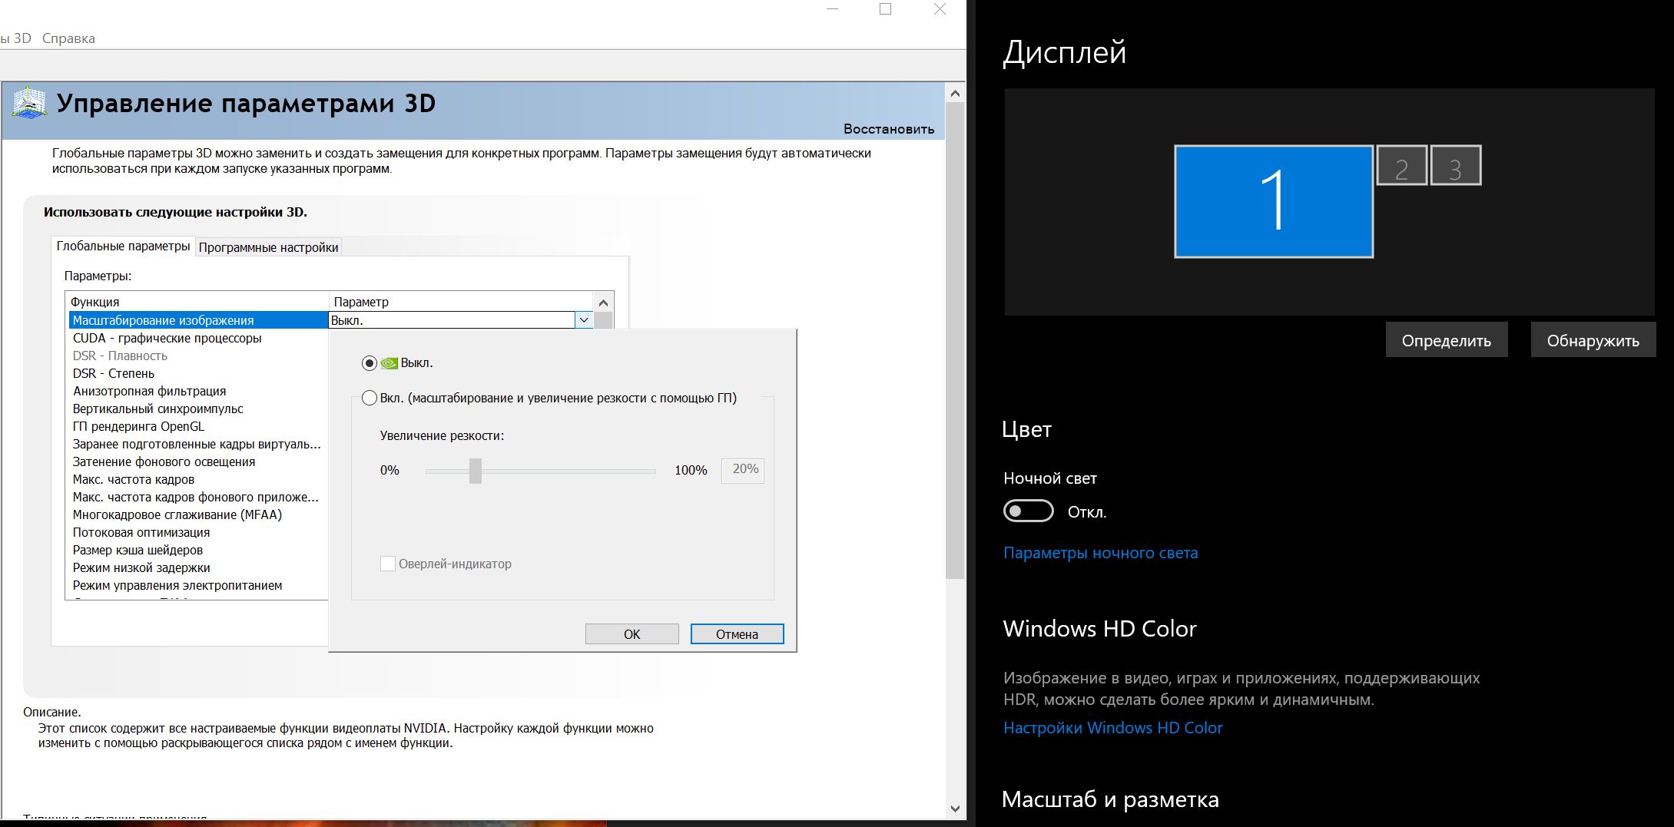Select the Выкл. radio button
Screen dimensions: 1674x827
[370, 363]
